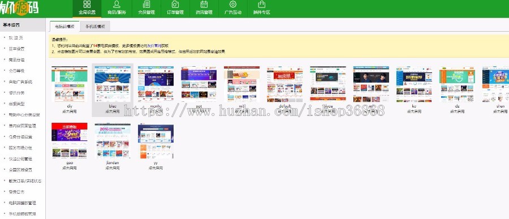View the ke template thumbnail
The width and height of the screenshot is (509, 219).
414,84
